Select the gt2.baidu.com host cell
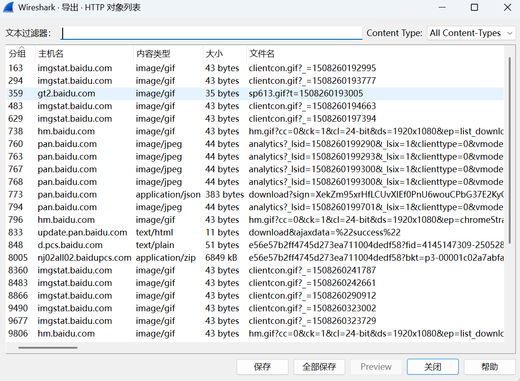 [66, 94]
